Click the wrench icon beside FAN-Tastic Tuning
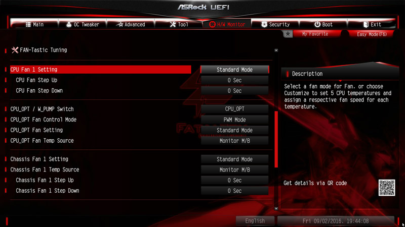 point(15,50)
